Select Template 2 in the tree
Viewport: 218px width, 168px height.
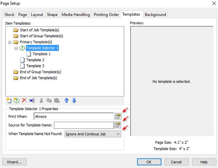[x=35, y=60]
